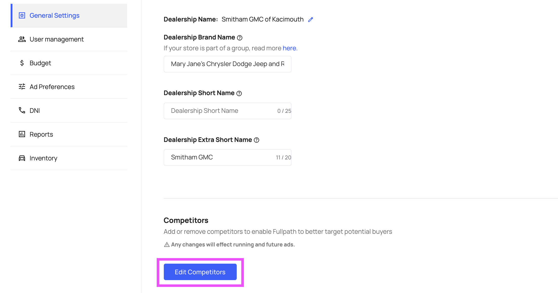Click the Extra Short Name field containing Smitham GMC
This screenshot has width=558, height=293.
[220, 157]
